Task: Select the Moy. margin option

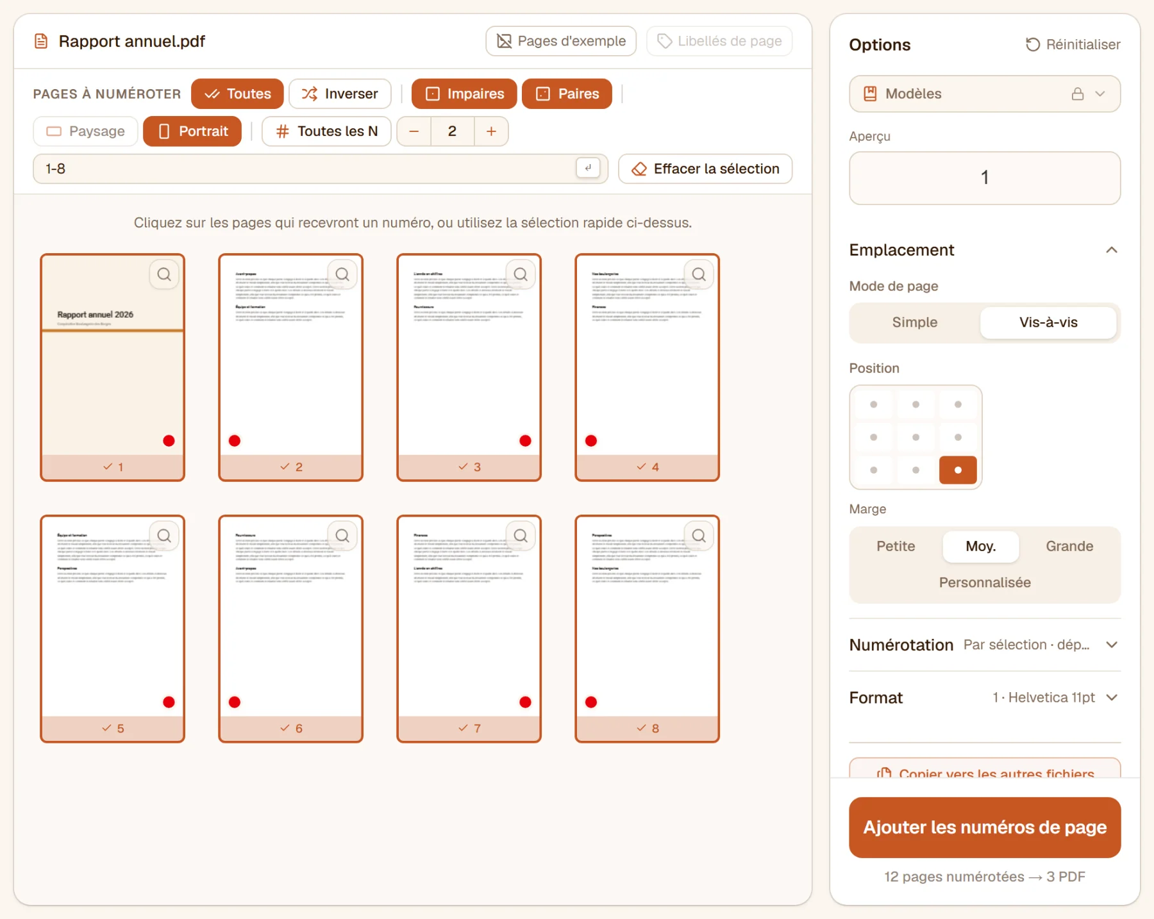Action: (980, 546)
